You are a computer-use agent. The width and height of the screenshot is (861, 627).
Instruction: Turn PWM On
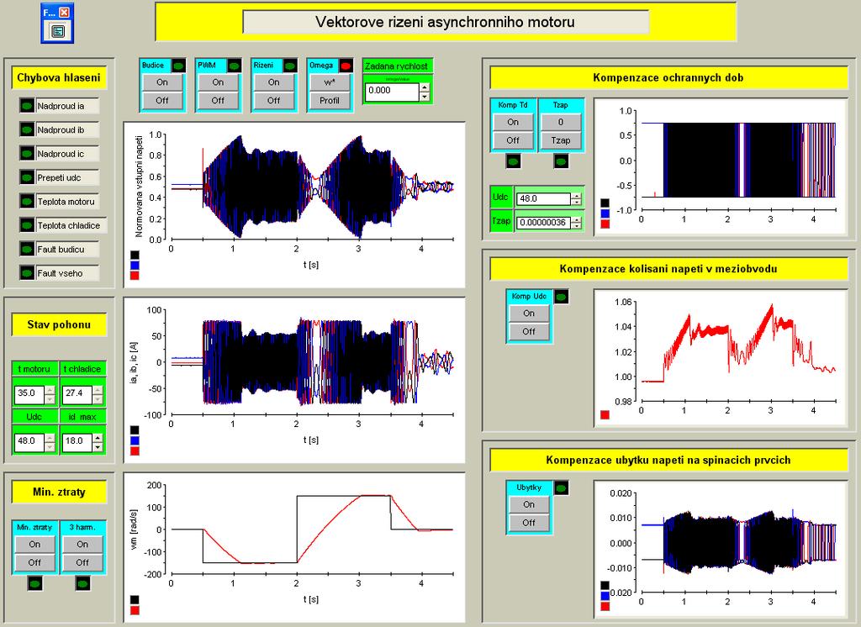click(218, 82)
